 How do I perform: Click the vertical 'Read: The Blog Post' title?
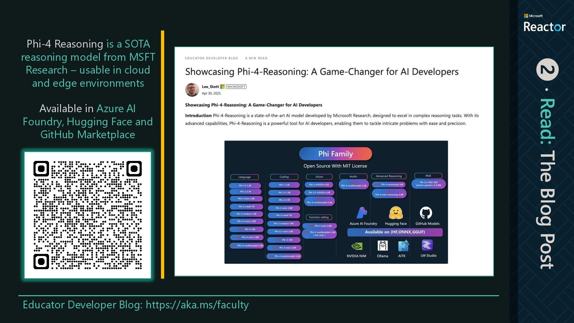[547, 184]
